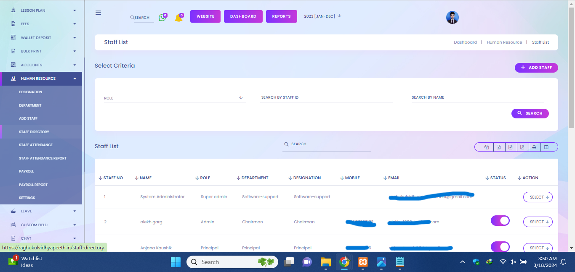The image size is (575, 272).
Task: Open Staff Attendance in sidebar
Action: (36, 145)
